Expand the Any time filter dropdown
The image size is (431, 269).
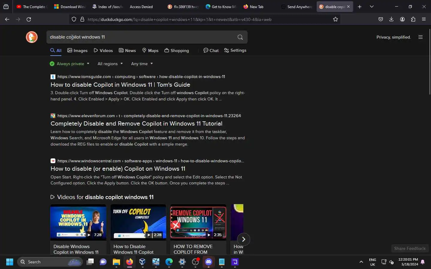pyautogui.click(x=142, y=64)
